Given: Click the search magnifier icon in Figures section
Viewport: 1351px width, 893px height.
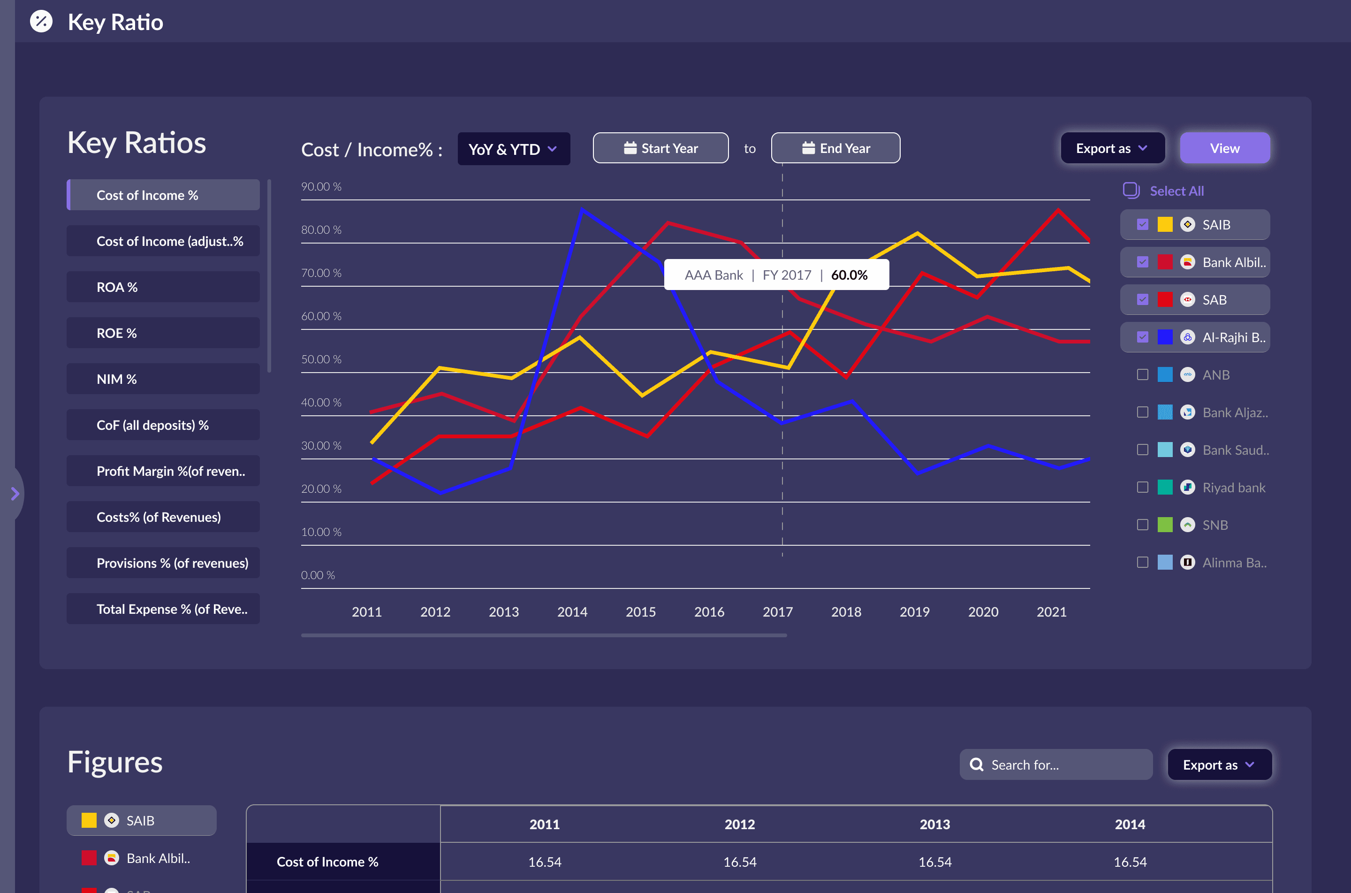Looking at the screenshot, I should point(977,764).
